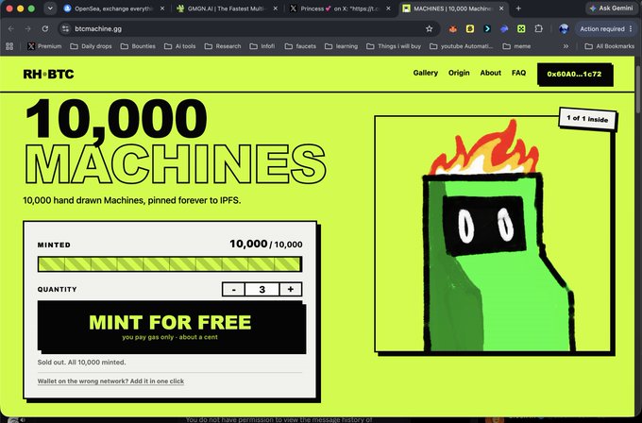
Task: Open the About nav link
Action: (491, 73)
